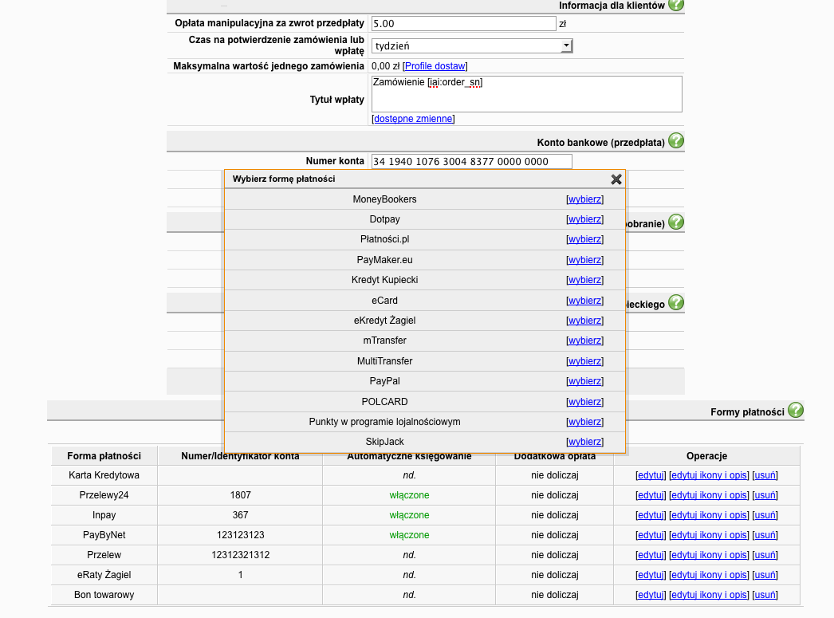Delete the Inpay payment form
Viewport: 834px width, 618px height.
[x=765, y=515]
